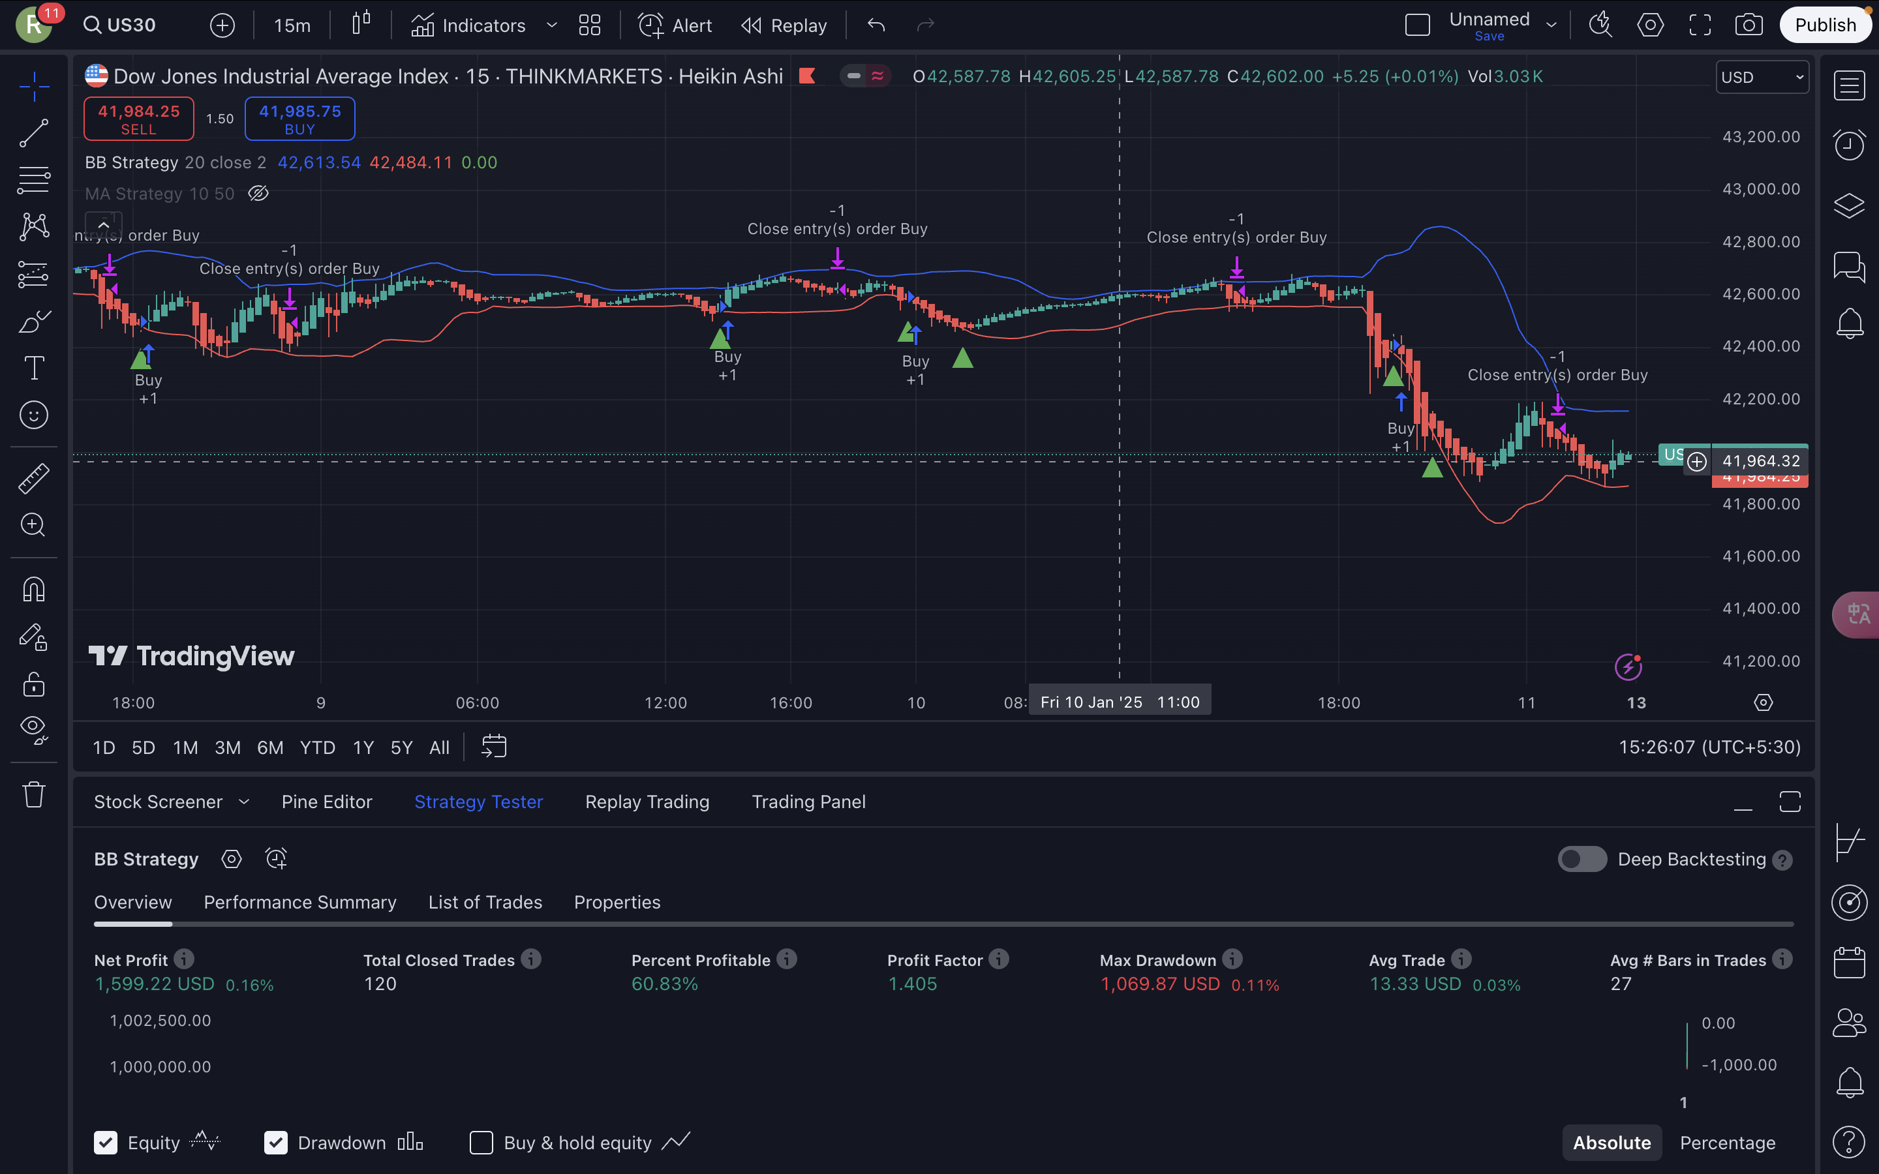
Task: Publish the chart idea
Action: tap(1825, 25)
